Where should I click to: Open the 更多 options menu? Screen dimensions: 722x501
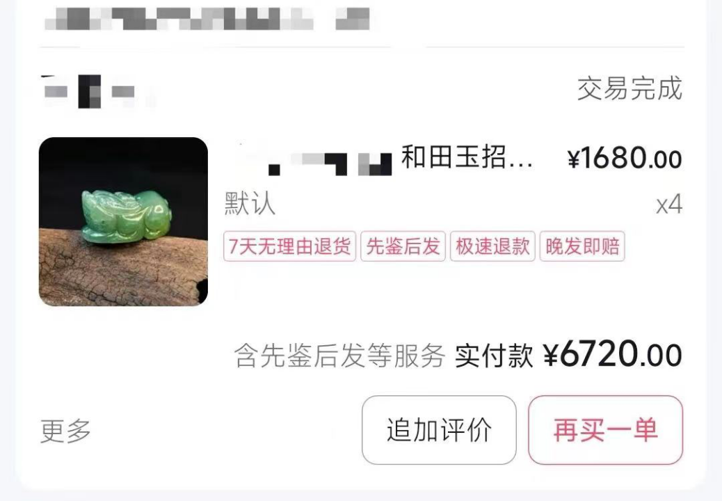(65, 431)
